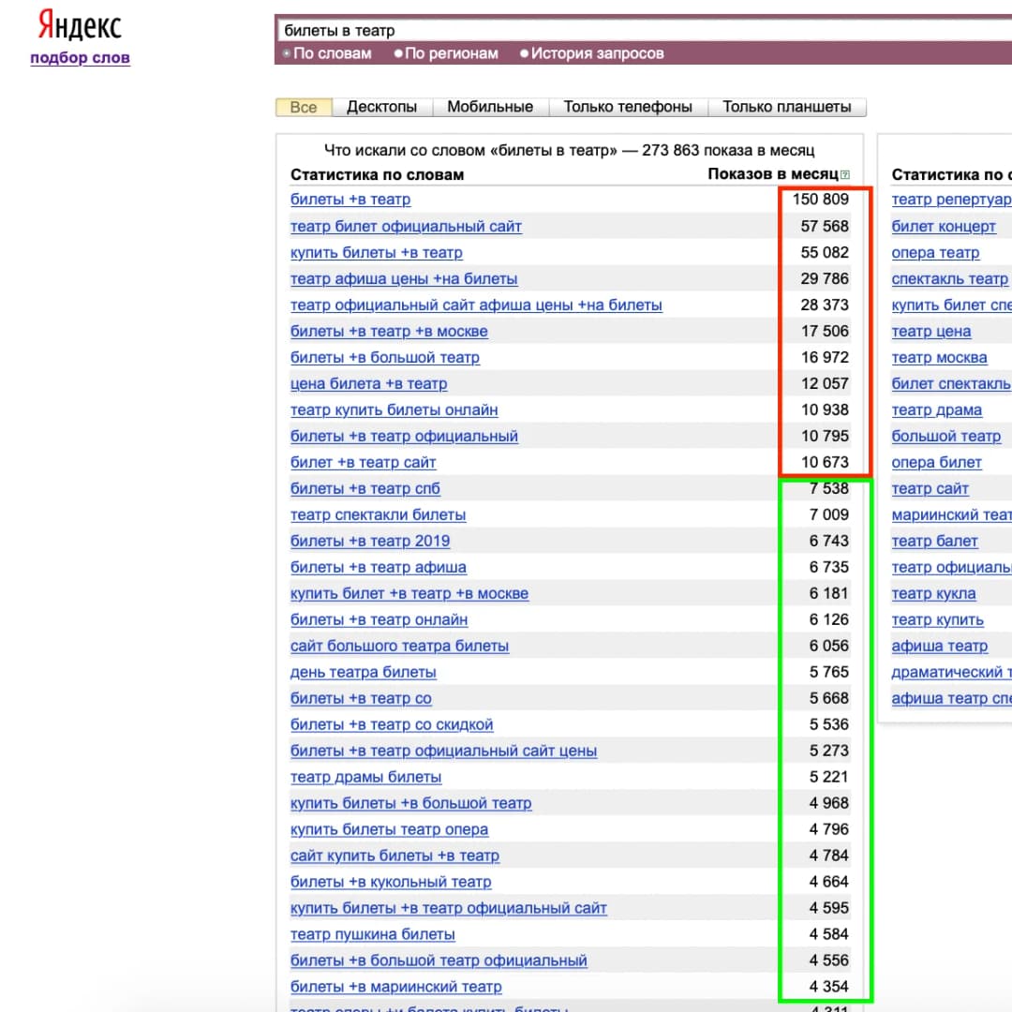Image resolution: width=1012 pixels, height=1012 pixels.
Task: Open the Только телефоны tab
Action: click(628, 107)
